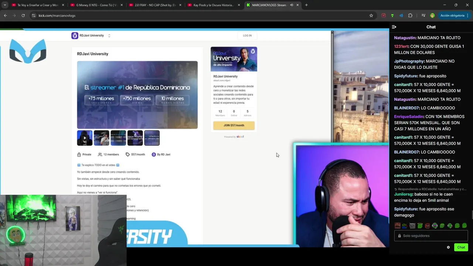Insert the gray cat emote
This screenshot has height=266, width=473.
(412, 225)
